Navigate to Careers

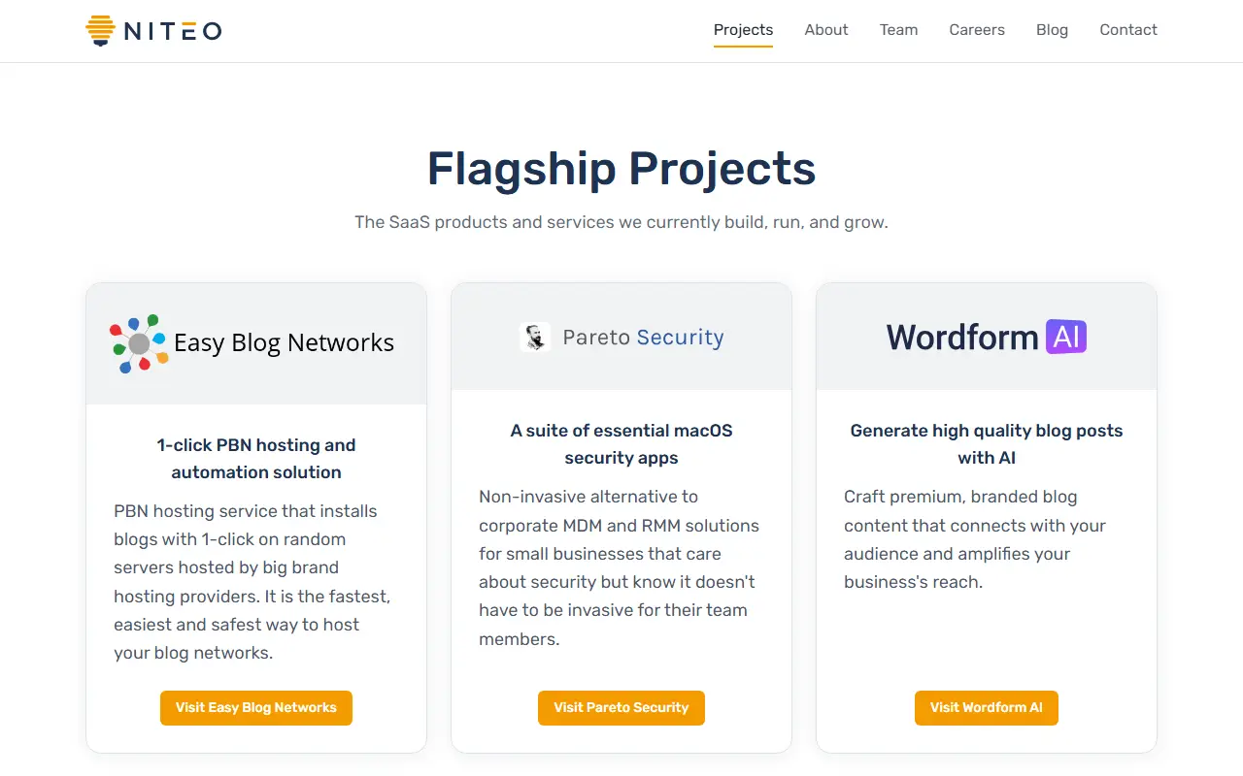point(977,30)
